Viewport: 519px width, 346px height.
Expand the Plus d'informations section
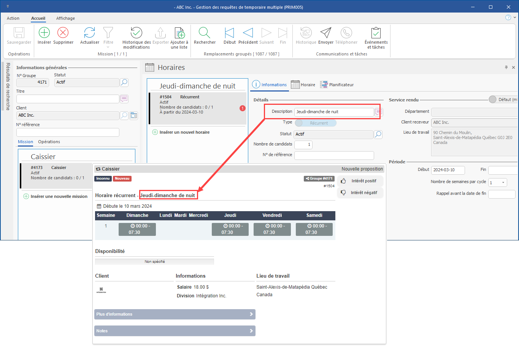pyautogui.click(x=175, y=314)
